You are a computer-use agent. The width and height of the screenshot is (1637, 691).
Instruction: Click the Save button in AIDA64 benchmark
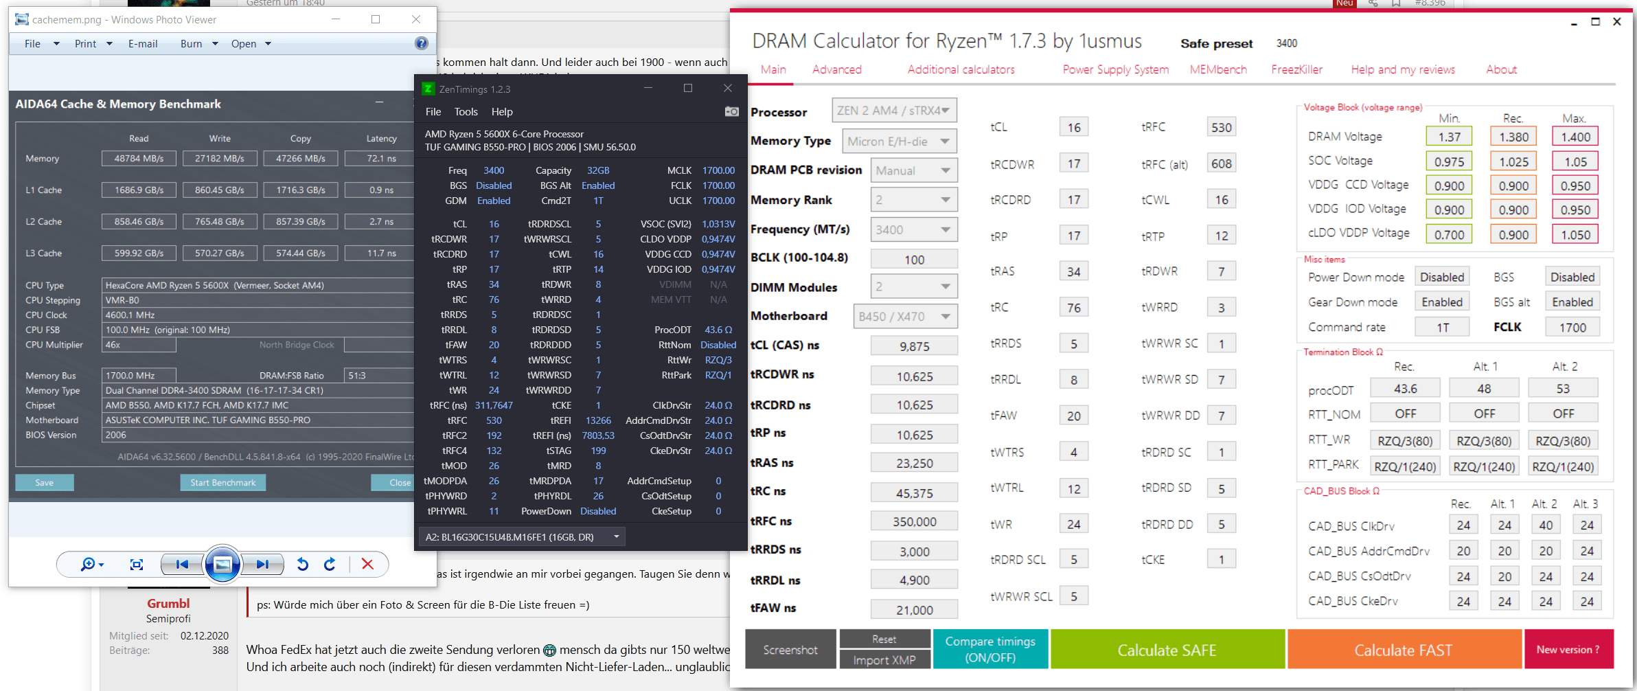coord(45,482)
